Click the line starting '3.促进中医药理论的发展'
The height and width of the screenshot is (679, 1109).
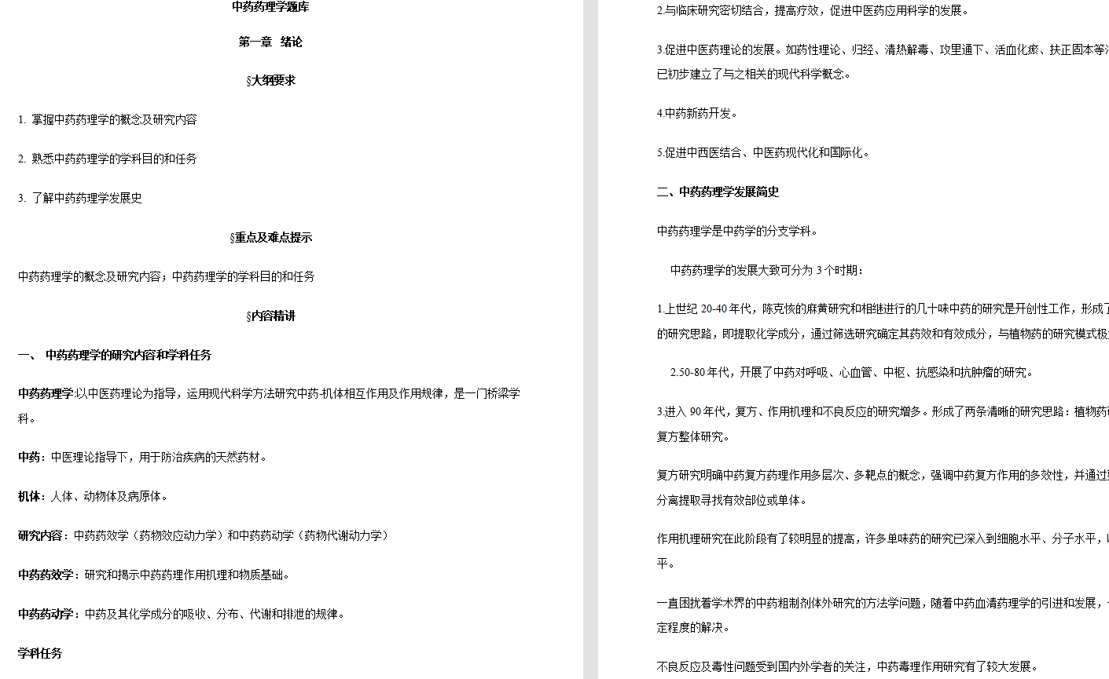883,50
